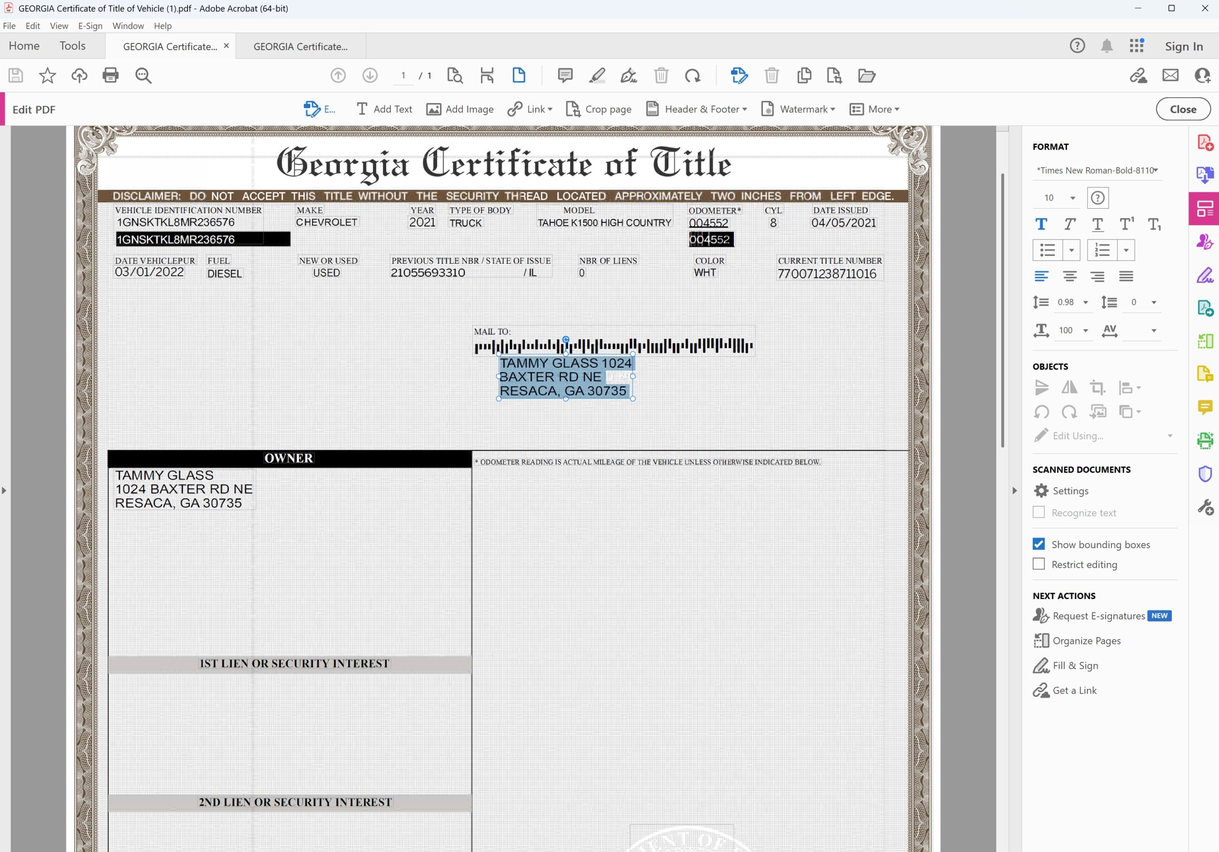Print the document using printer icon

point(110,75)
